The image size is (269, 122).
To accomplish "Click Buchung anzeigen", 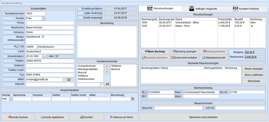I will click(x=185, y=51).
